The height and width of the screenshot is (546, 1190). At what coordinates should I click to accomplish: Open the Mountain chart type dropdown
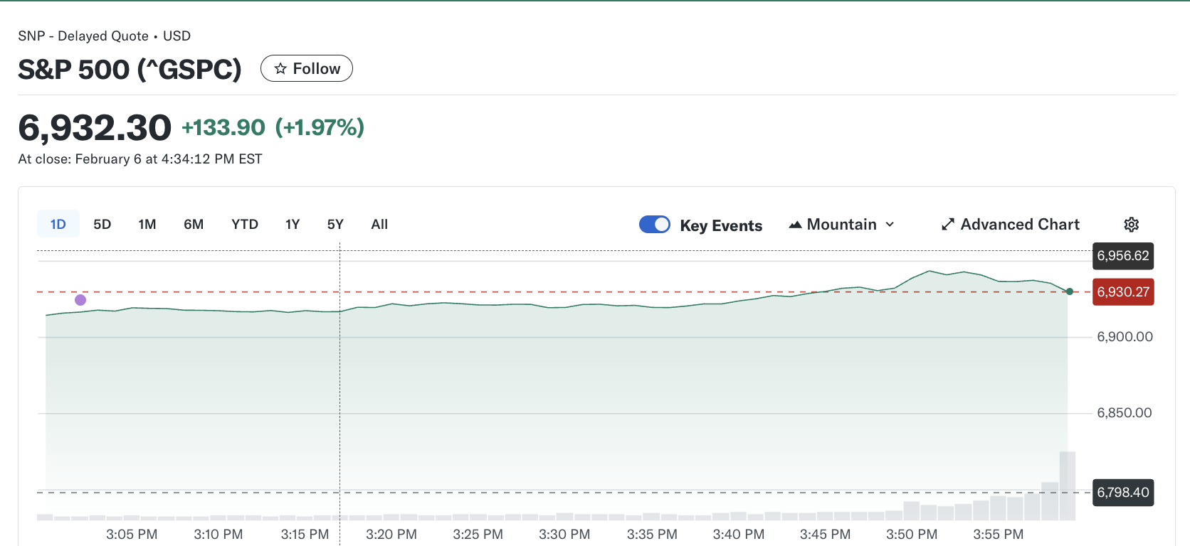point(842,225)
